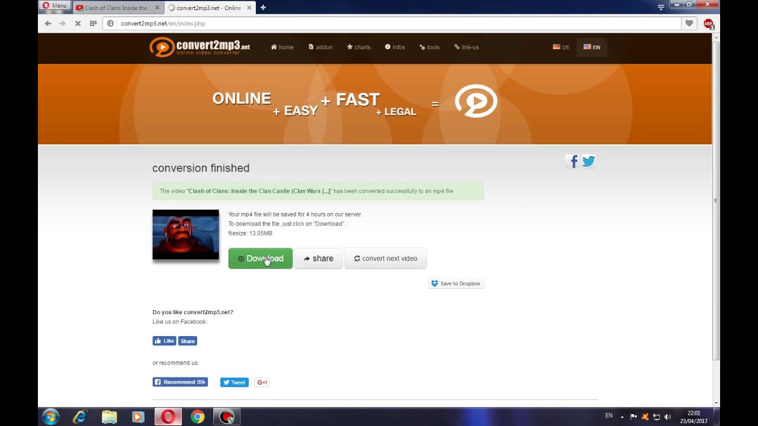Click the 'conversion finished' heading
This screenshot has height=426, width=758.
tap(201, 168)
